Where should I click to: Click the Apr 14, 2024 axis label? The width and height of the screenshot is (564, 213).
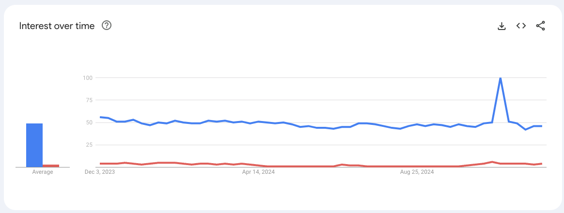259,172
